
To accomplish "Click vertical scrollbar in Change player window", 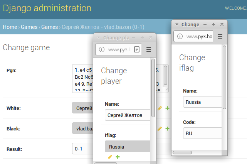I will (153, 88).
